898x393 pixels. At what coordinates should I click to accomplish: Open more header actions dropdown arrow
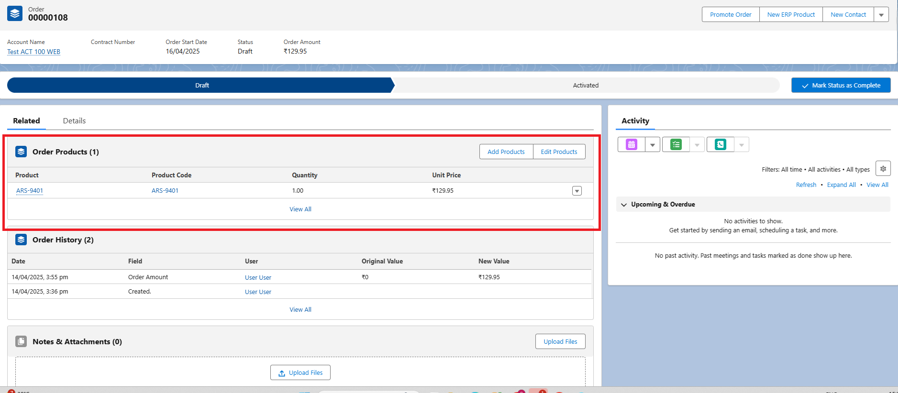(x=881, y=15)
